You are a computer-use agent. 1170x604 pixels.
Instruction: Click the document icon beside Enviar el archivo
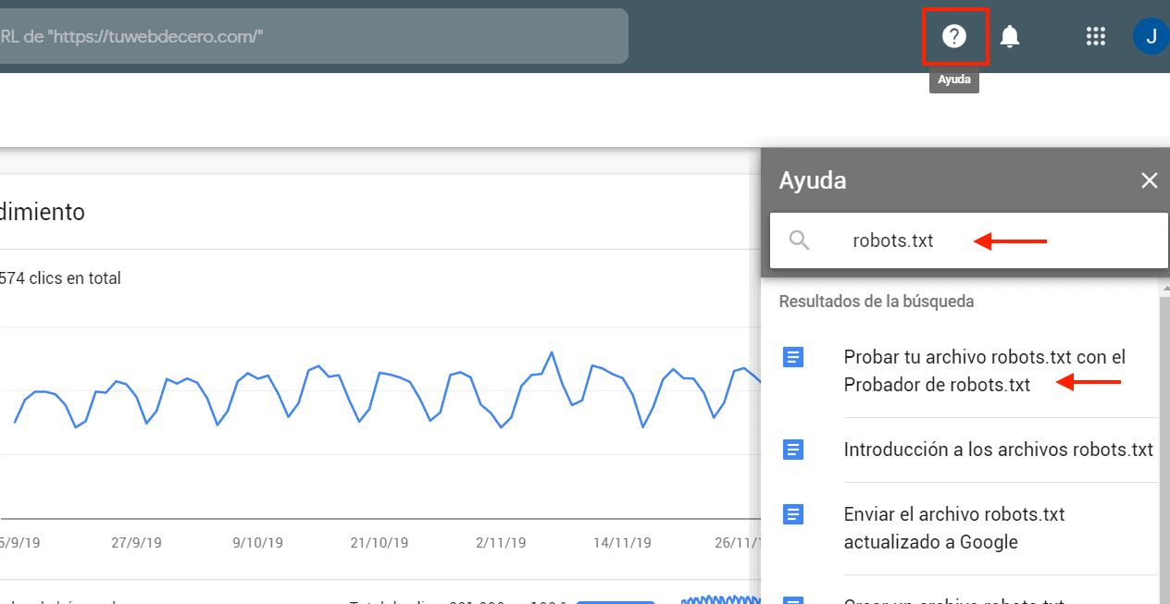tap(793, 514)
